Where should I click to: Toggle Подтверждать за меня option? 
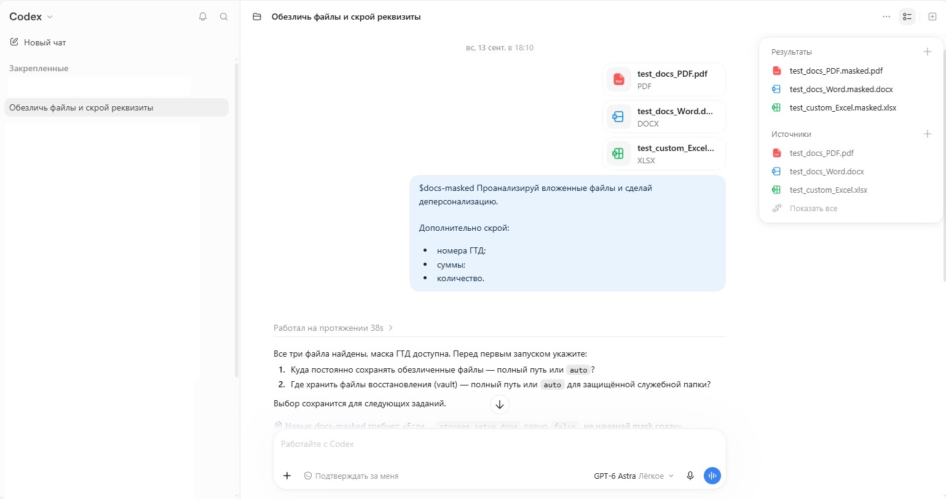351,476
